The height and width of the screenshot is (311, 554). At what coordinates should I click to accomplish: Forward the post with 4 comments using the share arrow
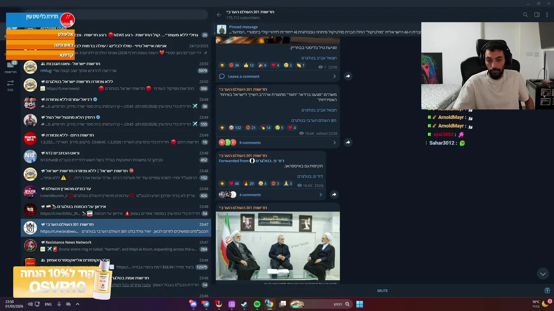click(x=334, y=194)
